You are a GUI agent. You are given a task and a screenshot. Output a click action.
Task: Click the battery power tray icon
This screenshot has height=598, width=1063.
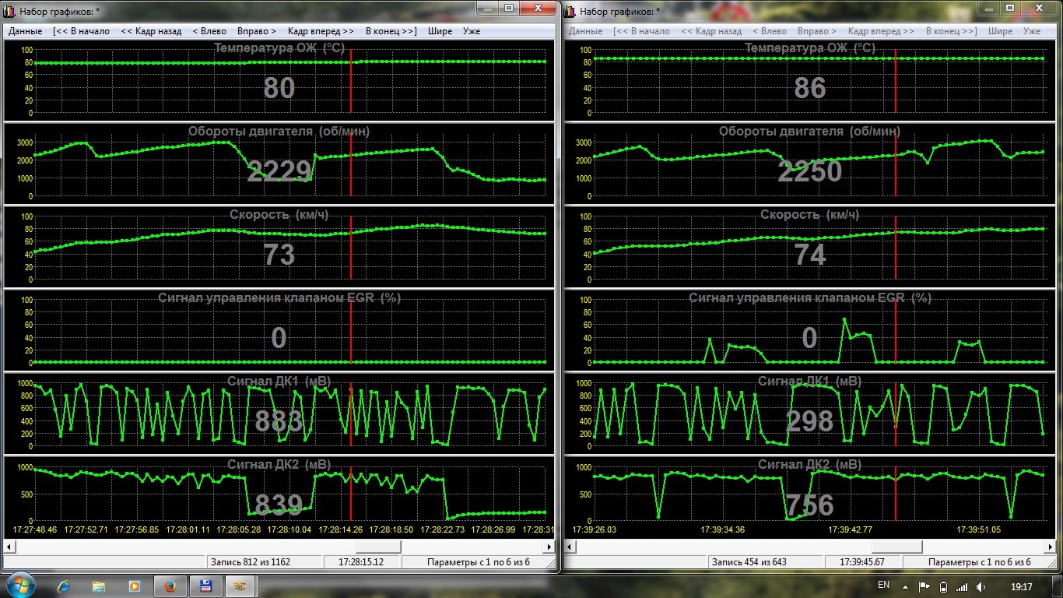tap(943, 586)
